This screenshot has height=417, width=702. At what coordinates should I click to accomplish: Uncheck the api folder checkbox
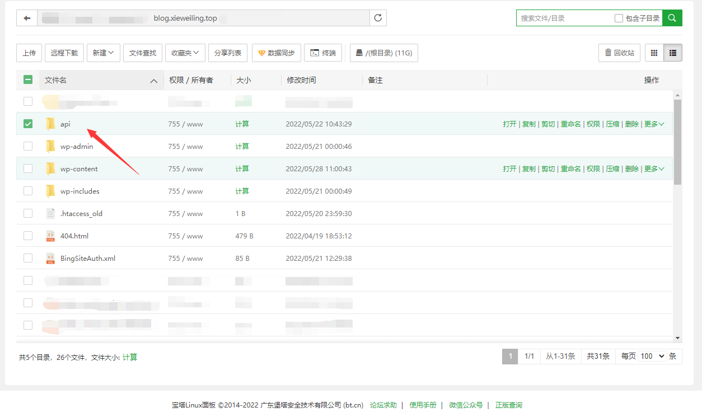point(28,124)
